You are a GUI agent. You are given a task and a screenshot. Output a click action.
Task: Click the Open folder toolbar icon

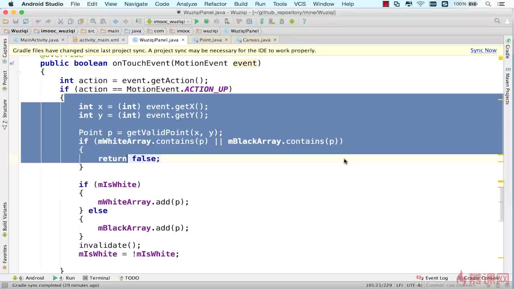point(6,21)
